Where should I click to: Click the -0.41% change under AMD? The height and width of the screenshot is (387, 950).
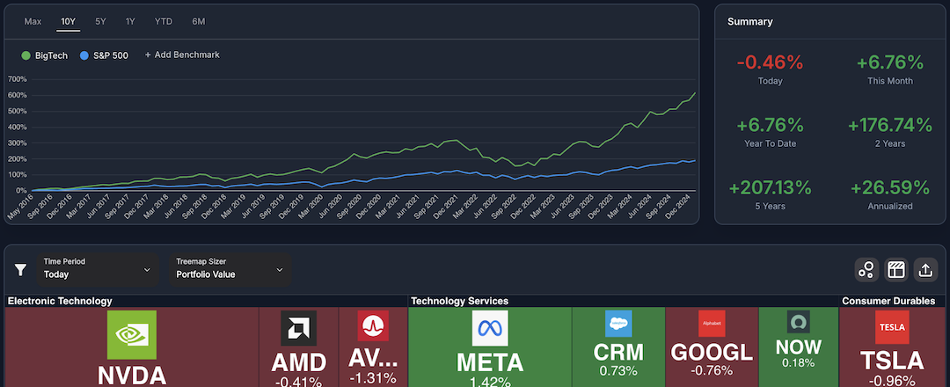coord(299,382)
